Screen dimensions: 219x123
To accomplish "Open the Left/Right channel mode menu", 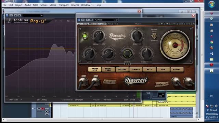I will pyautogui.click(x=79, y=100).
